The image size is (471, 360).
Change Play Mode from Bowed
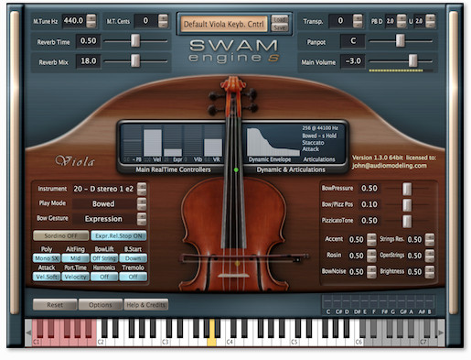pyautogui.click(x=142, y=204)
